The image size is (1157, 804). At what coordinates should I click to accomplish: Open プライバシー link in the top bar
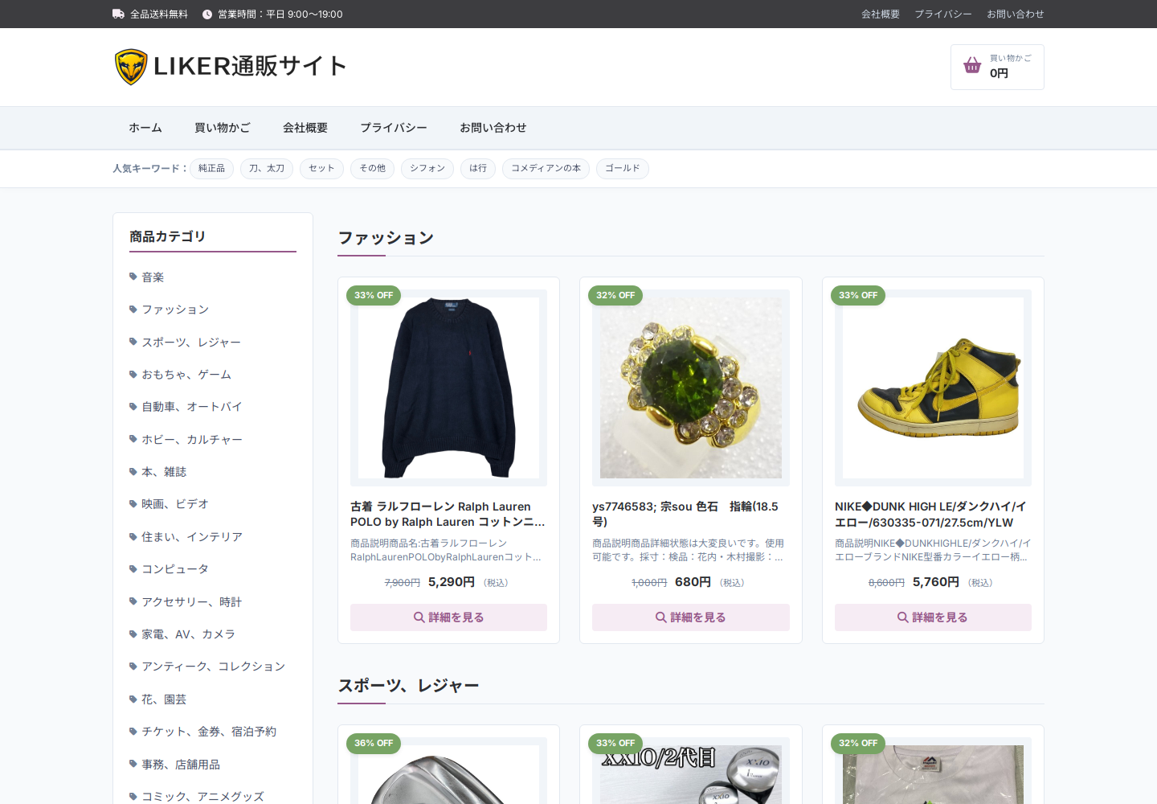tap(943, 14)
